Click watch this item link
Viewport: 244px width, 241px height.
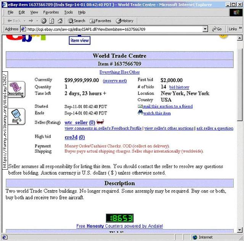(x=157, y=113)
